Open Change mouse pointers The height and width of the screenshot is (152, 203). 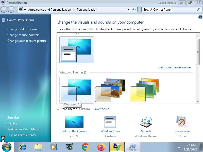(23, 35)
